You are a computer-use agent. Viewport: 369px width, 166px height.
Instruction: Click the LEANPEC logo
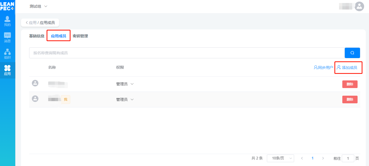7,6
